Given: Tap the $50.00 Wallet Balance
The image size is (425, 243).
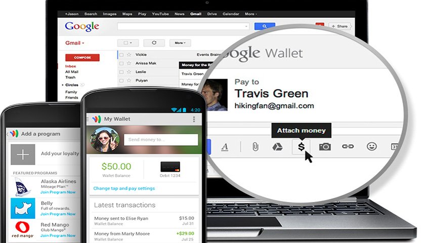Looking at the screenshot, I should 116,169.
